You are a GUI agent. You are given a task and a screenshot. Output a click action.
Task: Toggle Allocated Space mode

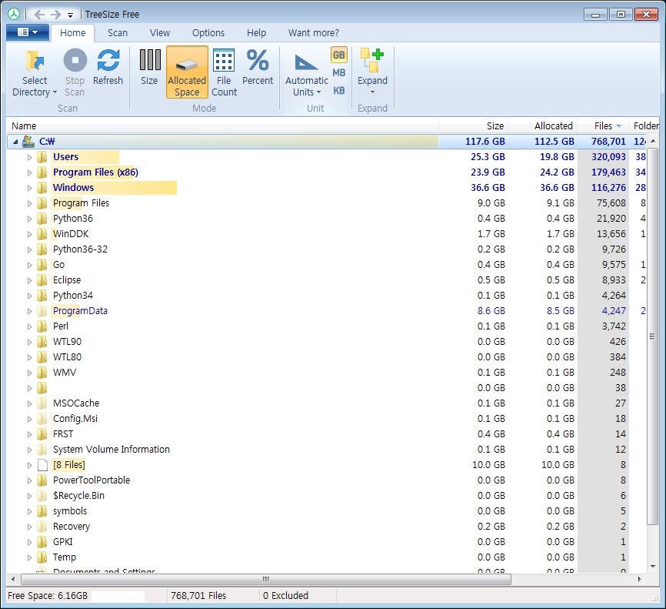pyautogui.click(x=187, y=72)
